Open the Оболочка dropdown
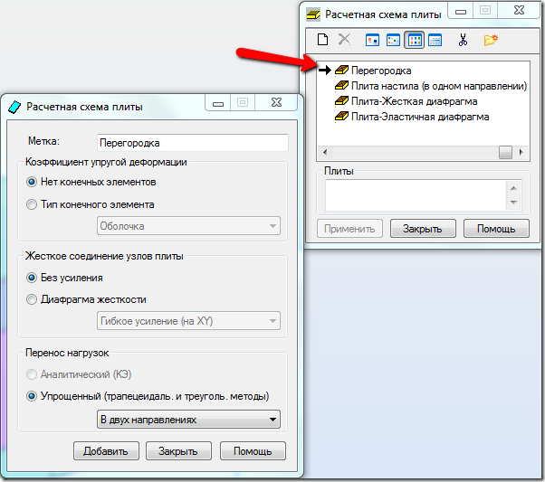The width and height of the screenshot is (545, 482). [188, 226]
